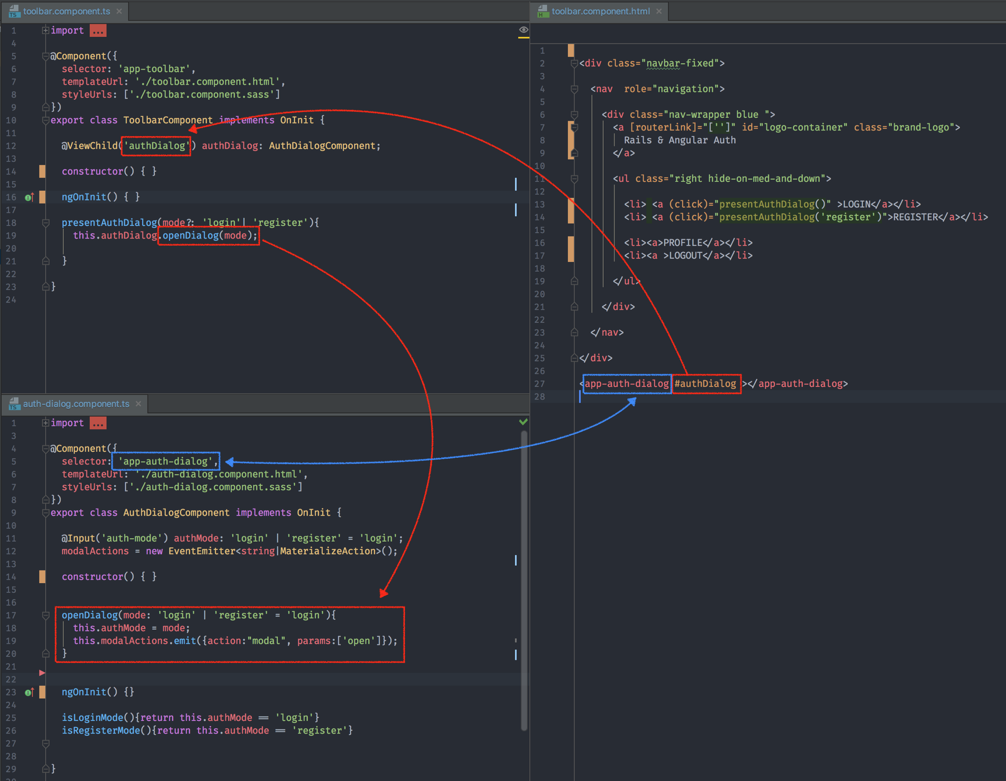Image resolution: width=1006 pixels, height=781 pixels.
Task: Close the toolbar.component.ts tab
Action: [x=119, y=11]
